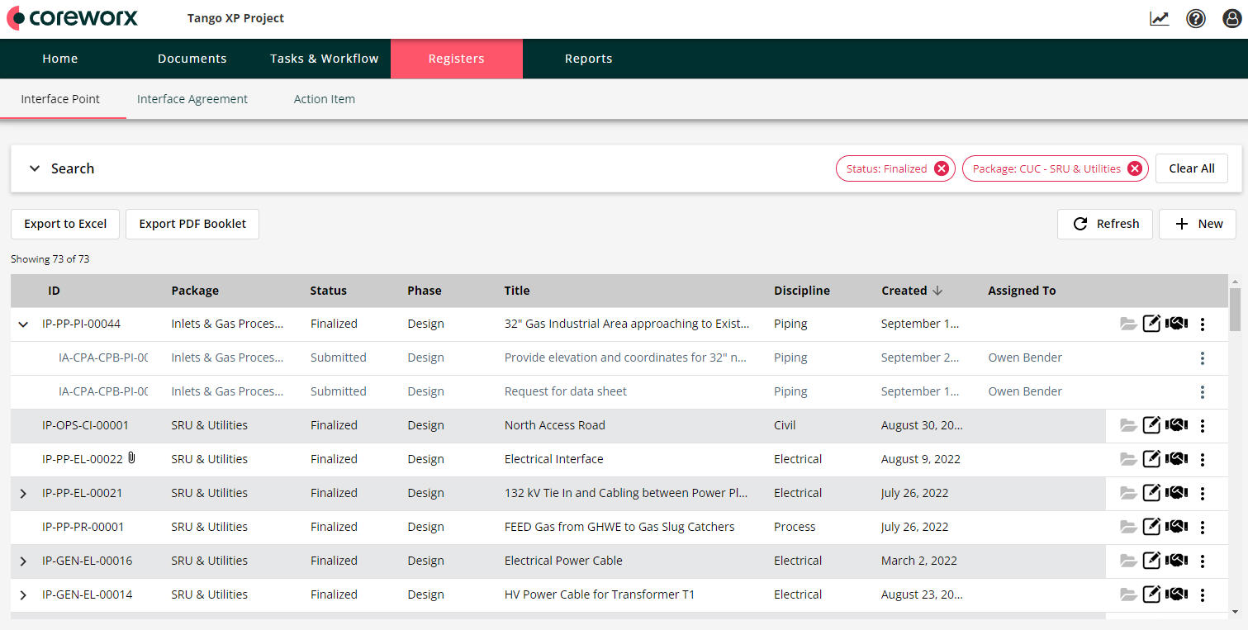Open the analytics chart icon in the header

coord(1159,17)
